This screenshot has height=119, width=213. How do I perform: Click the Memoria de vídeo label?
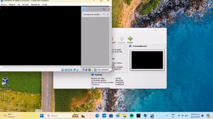coord(98,78)
